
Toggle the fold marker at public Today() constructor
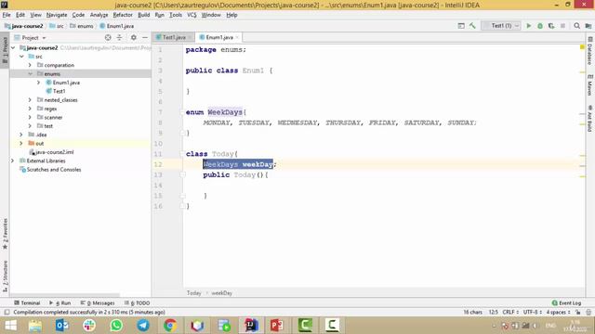pyautogui.click(x=182, y=174)
